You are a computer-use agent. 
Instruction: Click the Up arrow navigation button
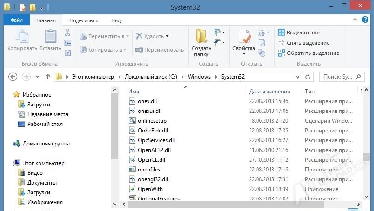(47, 77)
